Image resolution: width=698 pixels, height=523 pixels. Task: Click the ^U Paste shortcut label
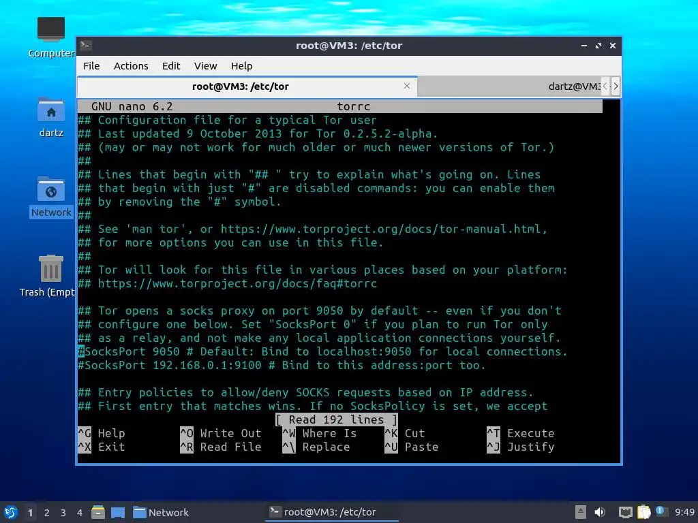tap(411, 447)
